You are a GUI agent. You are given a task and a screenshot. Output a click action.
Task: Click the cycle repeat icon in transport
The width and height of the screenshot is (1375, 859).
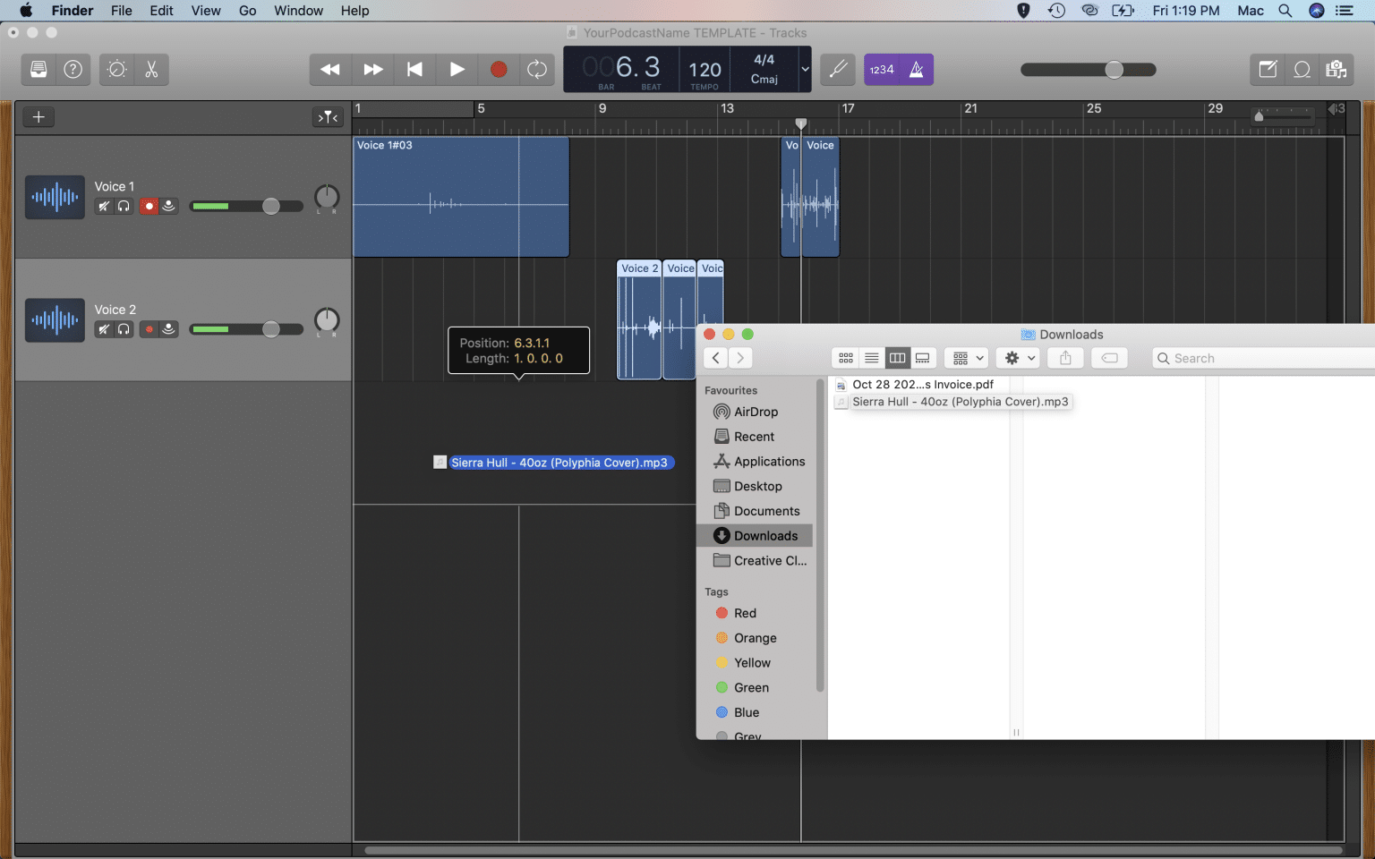(x=536, y=69)
